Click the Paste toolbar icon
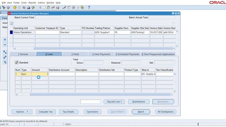 tap(49, 7)
